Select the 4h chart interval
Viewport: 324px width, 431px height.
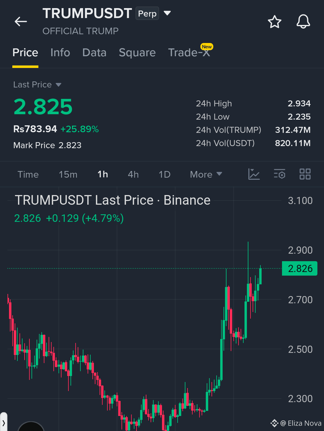pos(133,174)
